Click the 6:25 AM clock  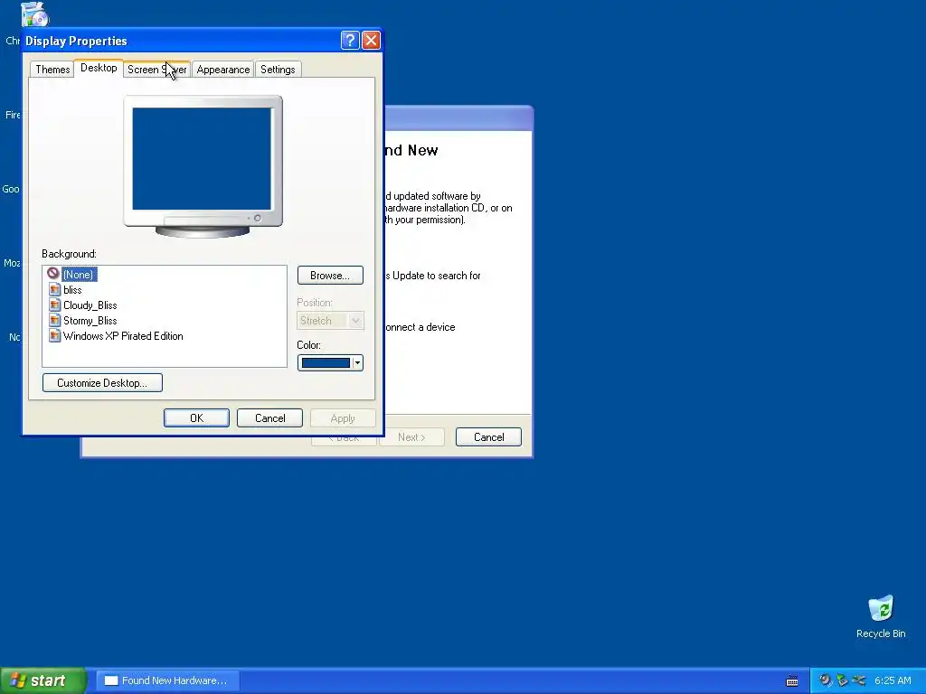pyautogui.click(x=893, y=680)
